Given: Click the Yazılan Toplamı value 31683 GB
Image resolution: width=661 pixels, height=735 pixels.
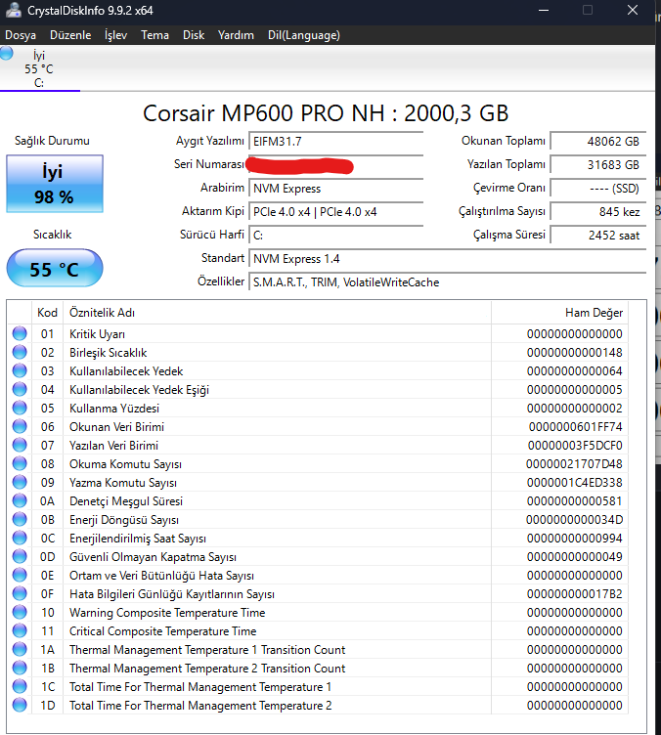Looking at the screenshot, I should 598,164.
